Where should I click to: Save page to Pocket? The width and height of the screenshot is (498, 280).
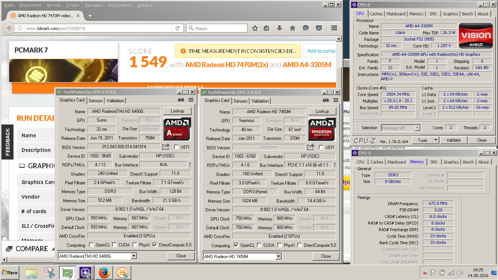tap(319, 28)
